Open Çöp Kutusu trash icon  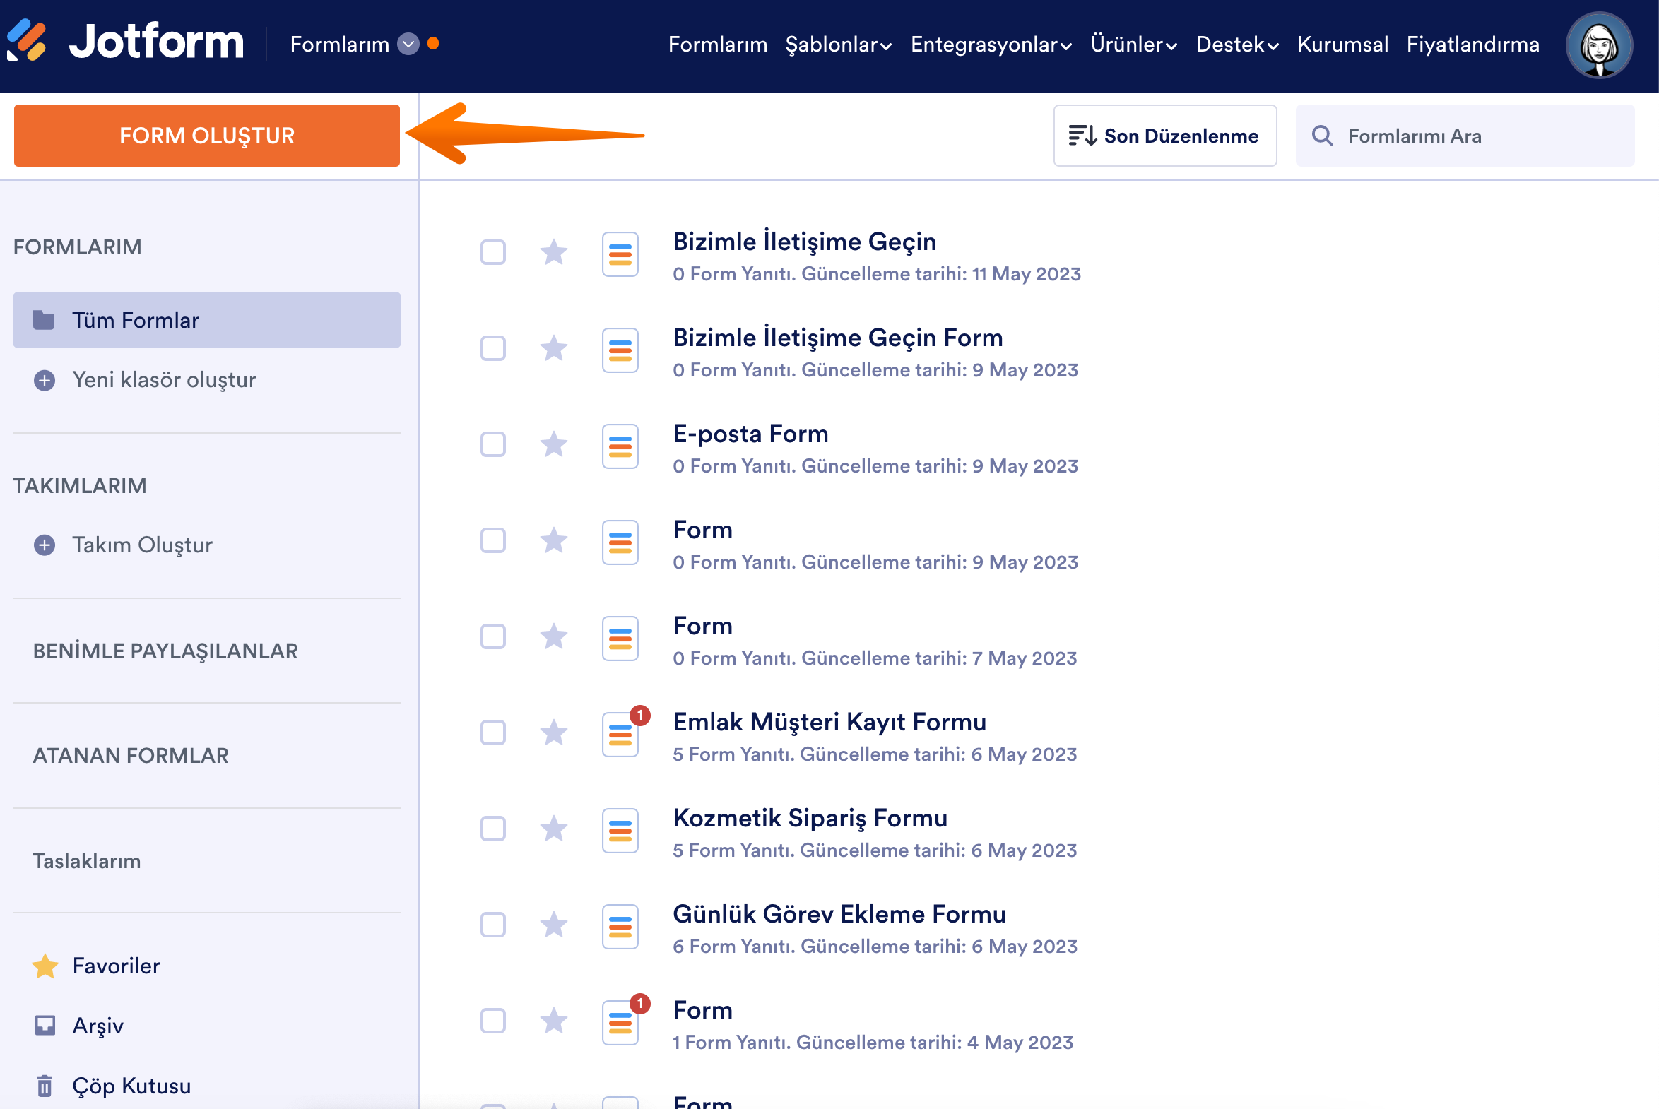pos(45,1086)
